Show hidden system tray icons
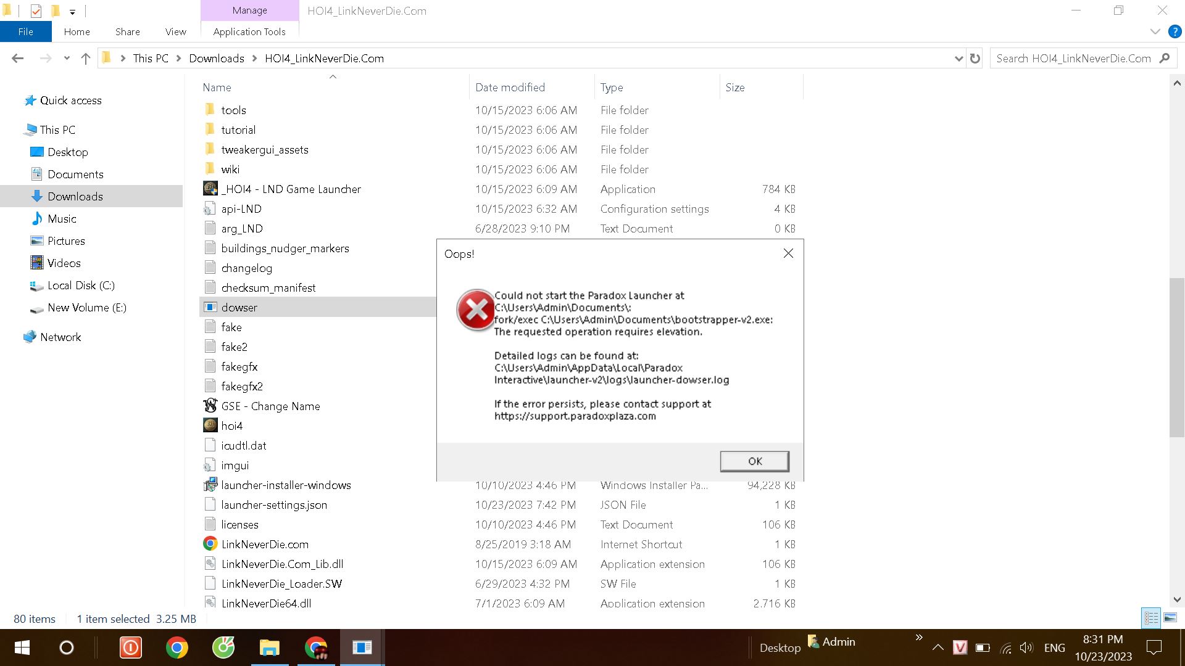 click(x=938, y=647)
